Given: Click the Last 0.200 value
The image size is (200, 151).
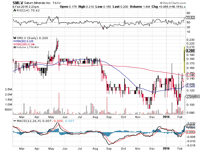Looking at the screenshot, I should click(x=120, y=7).
